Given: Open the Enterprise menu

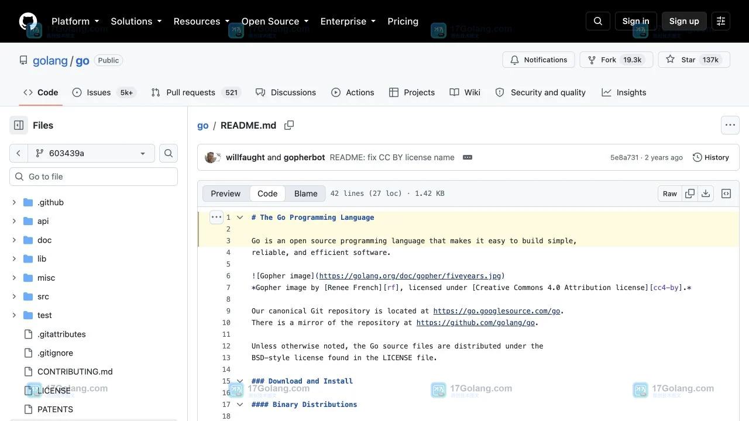Looking at the screenshot, I should 348,21.
